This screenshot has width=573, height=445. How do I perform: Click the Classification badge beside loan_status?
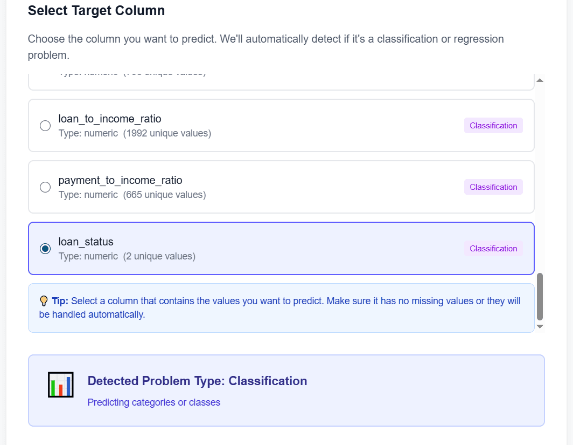[x=493, y=248]
